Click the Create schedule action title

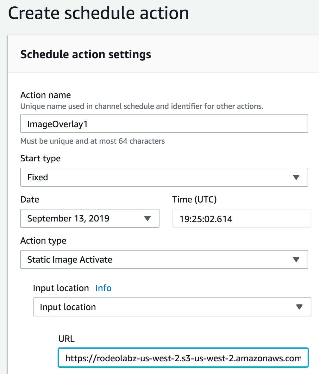98,13
